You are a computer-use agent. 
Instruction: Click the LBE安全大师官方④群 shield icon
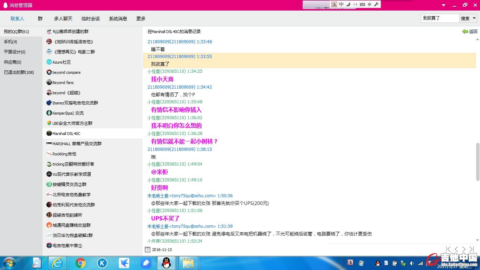[x=49, y=123]
